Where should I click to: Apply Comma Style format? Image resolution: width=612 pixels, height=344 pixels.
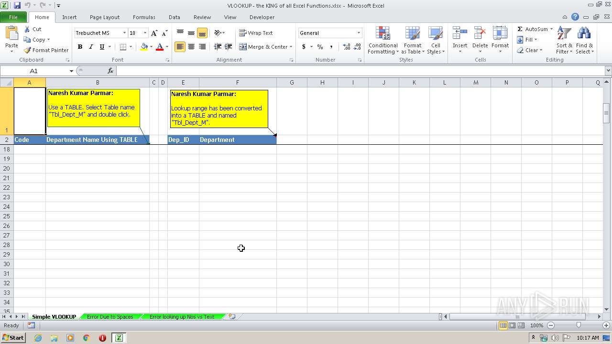pyautogui.click(x=331, y=47)
